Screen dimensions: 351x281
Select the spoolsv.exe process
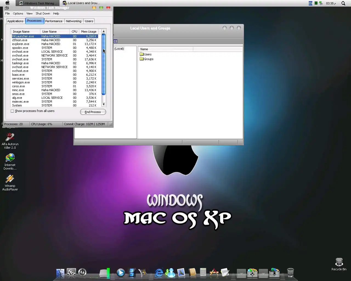(x=55, y=48)
